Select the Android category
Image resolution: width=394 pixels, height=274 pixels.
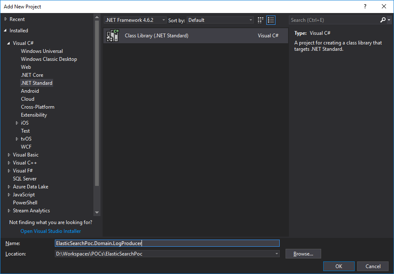click(x=30, y=91)
